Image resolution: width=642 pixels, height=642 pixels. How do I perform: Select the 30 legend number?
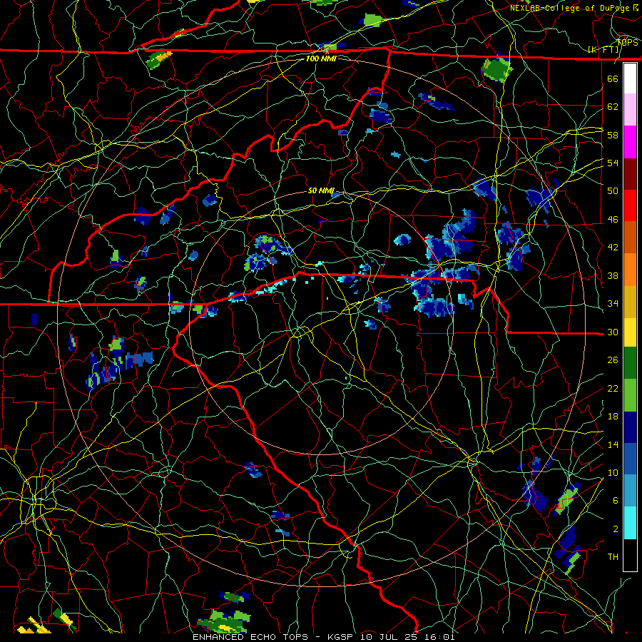click(613, 332)
